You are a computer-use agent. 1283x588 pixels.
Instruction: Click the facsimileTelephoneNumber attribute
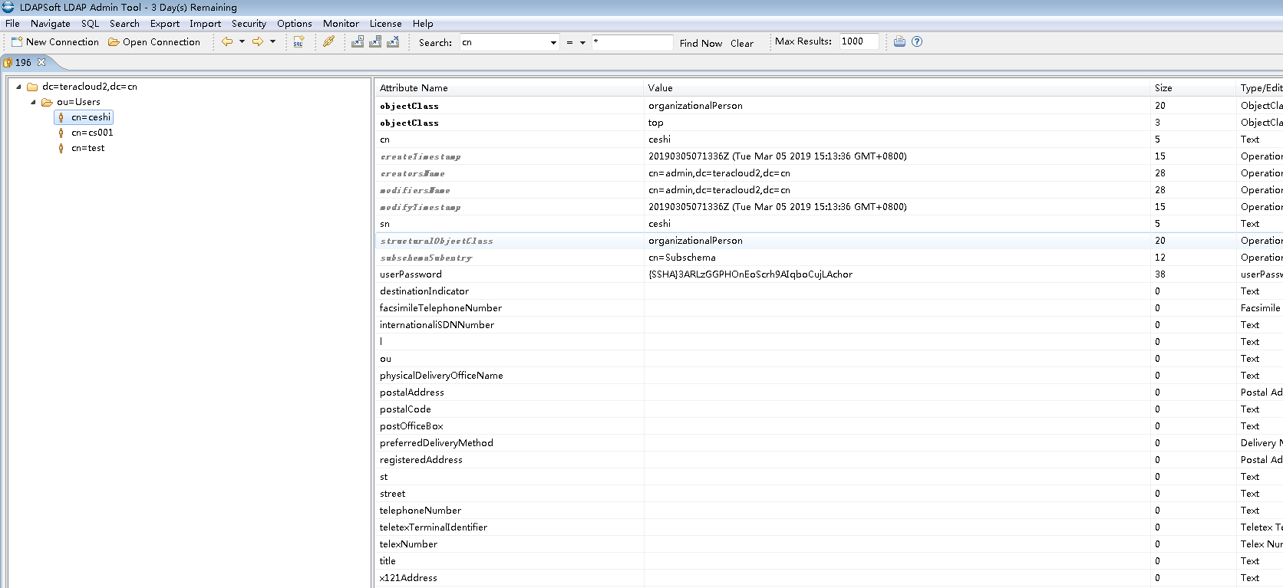coord(440,308)
